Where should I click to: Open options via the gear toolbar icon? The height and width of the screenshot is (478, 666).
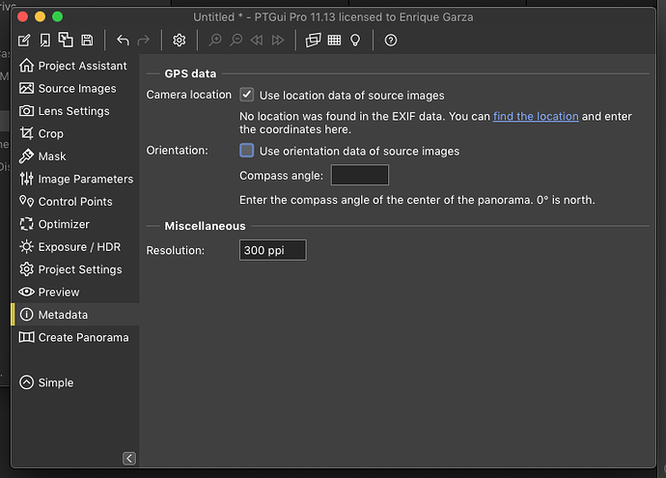pos(179,40)
